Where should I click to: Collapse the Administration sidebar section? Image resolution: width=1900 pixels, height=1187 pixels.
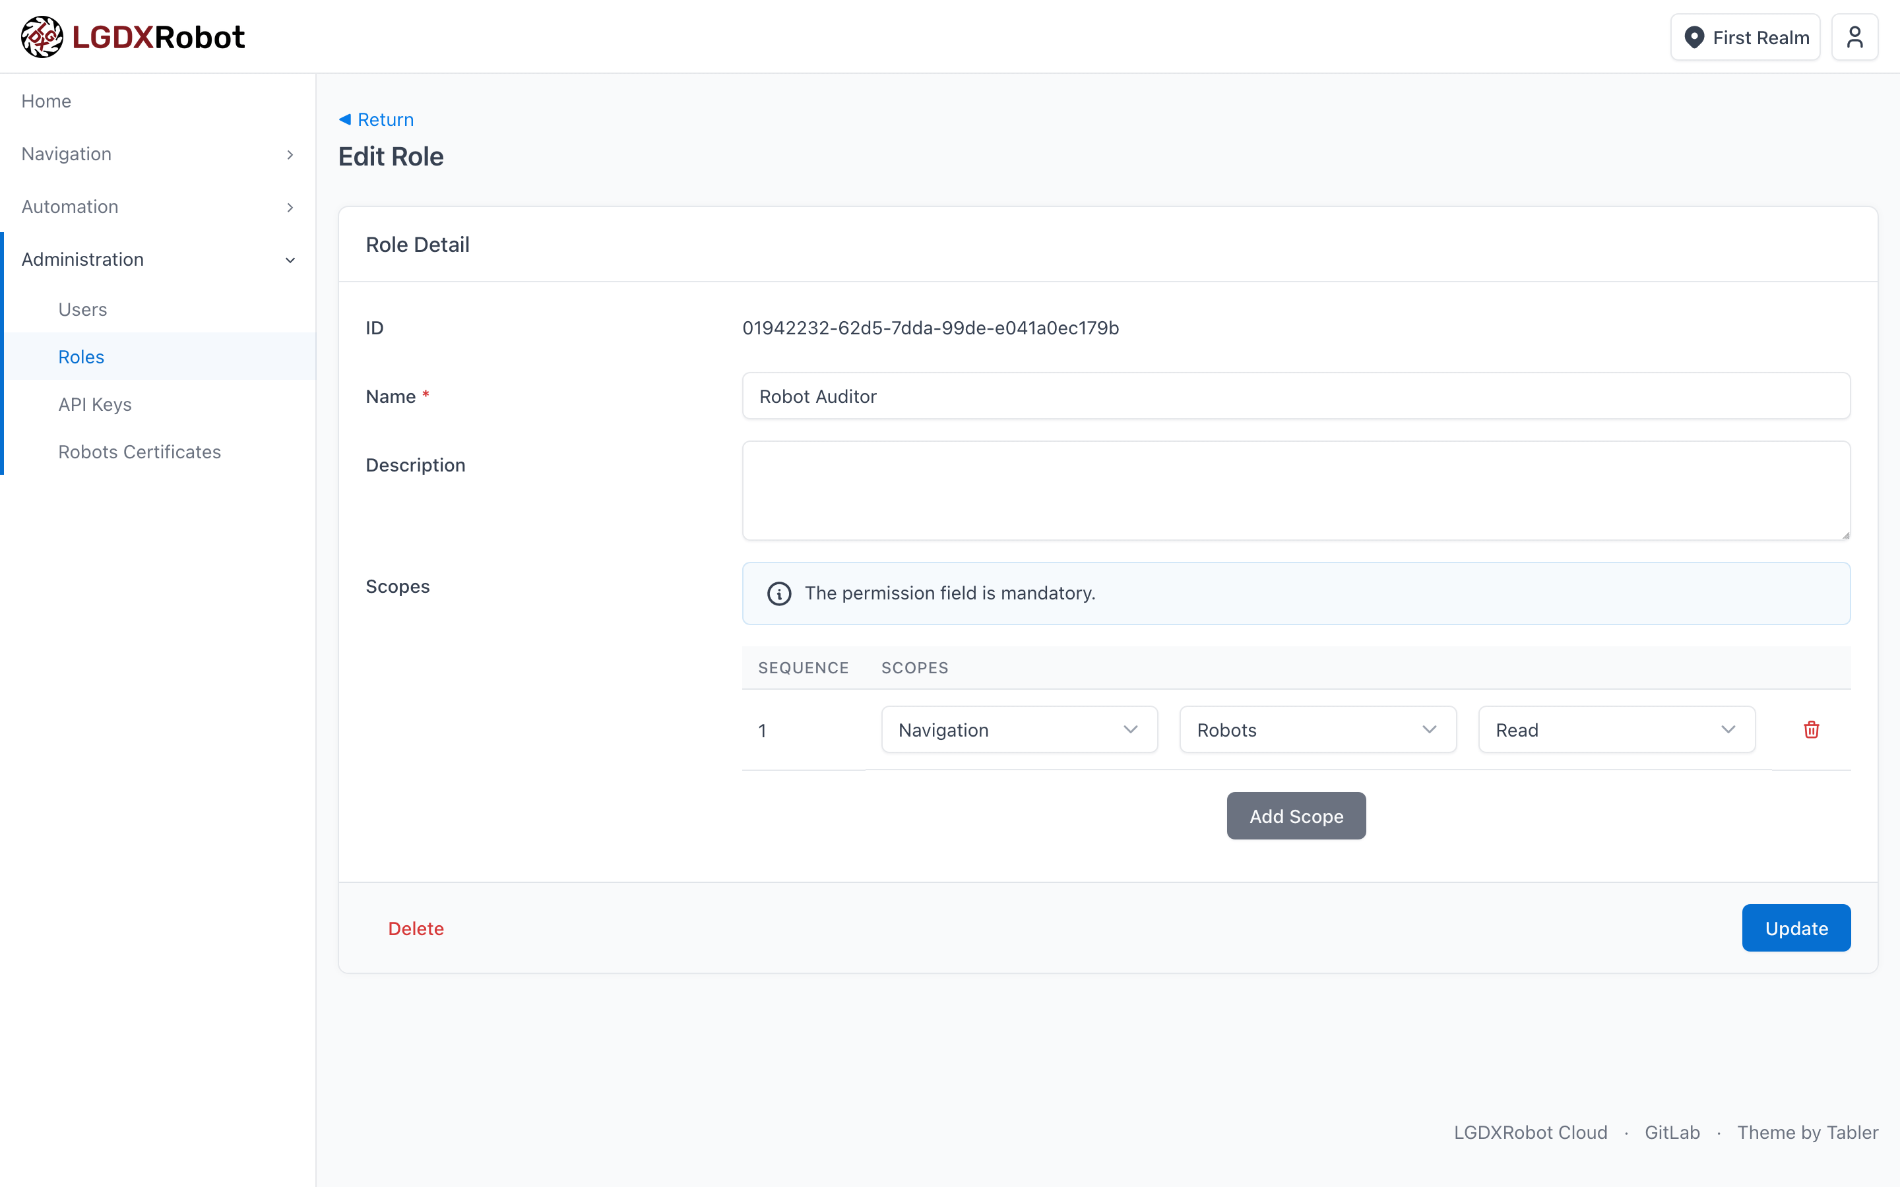[157, 259]
